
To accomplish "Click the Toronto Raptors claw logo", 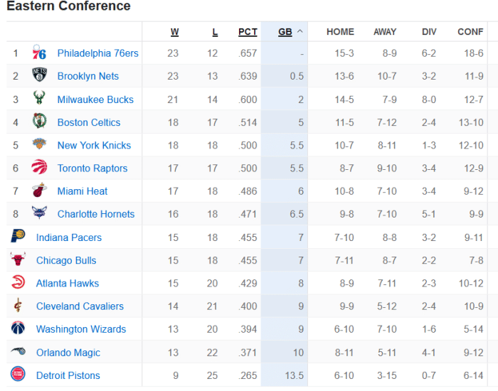I will pyautogui.click(x=39, y=167).
